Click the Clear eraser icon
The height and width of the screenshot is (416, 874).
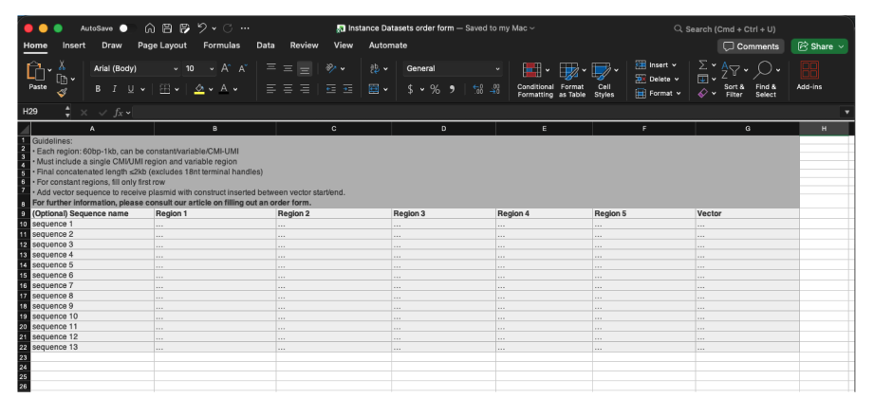[x=703, y=94]
